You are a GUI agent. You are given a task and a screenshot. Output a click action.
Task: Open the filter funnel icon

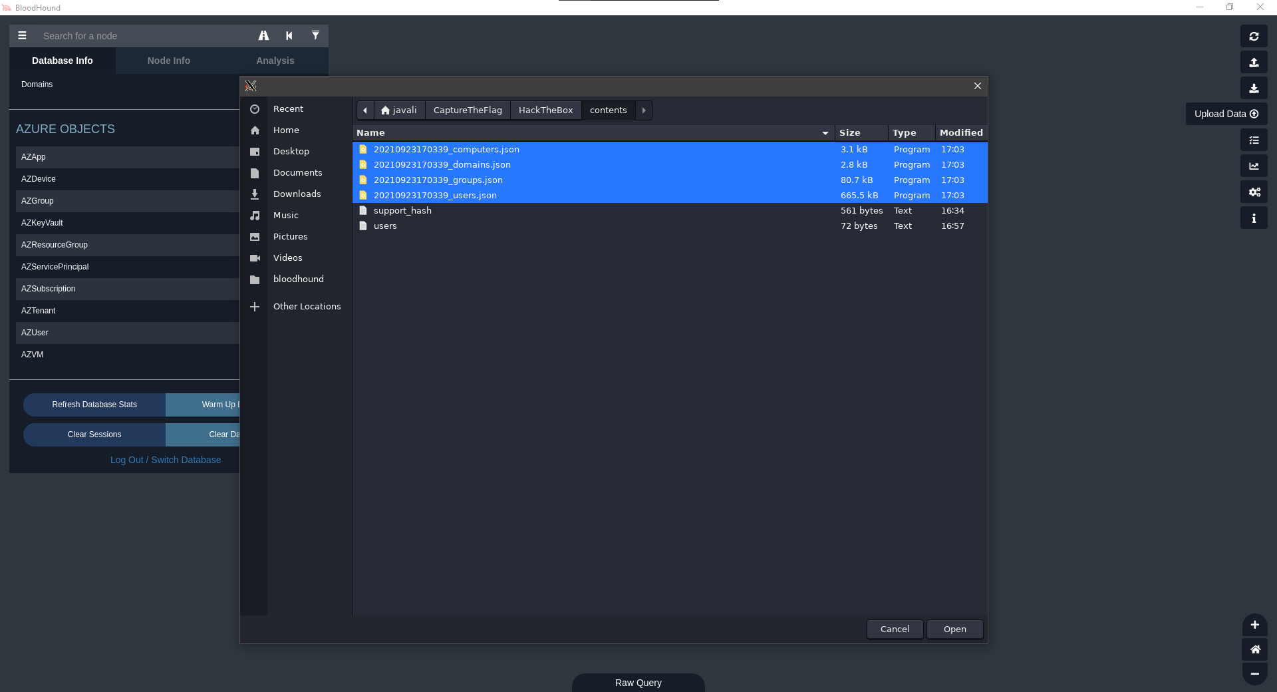(315, 36)
